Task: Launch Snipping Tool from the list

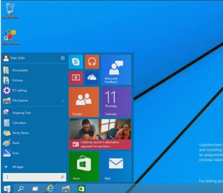Action: [x=35, y=113]
